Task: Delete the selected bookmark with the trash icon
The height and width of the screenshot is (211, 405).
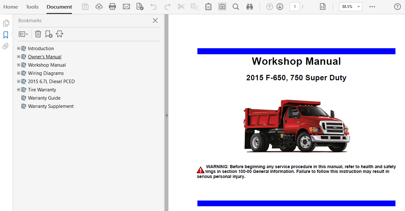Action: coord(38,34)
